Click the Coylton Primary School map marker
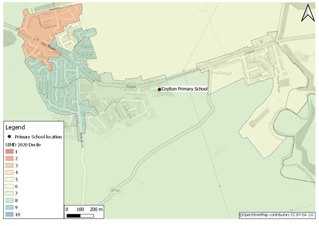The height and width of the screenshot is (226, 319). click(x=159, y=90)
